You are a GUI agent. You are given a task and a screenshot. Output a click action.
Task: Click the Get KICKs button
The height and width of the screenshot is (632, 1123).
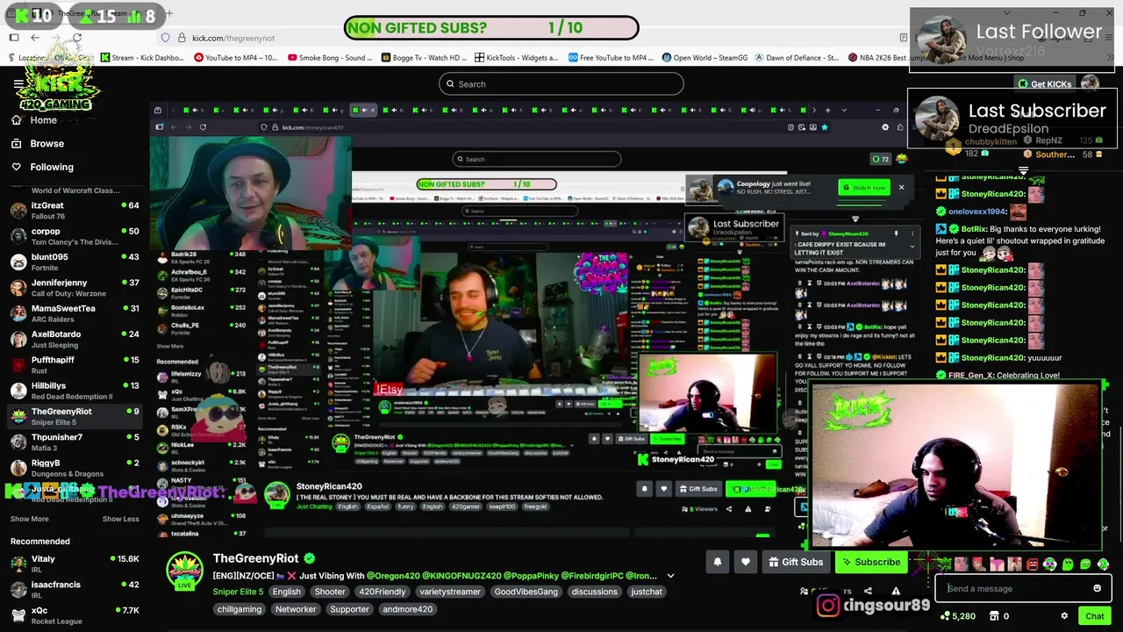[x=1044, y=84]
